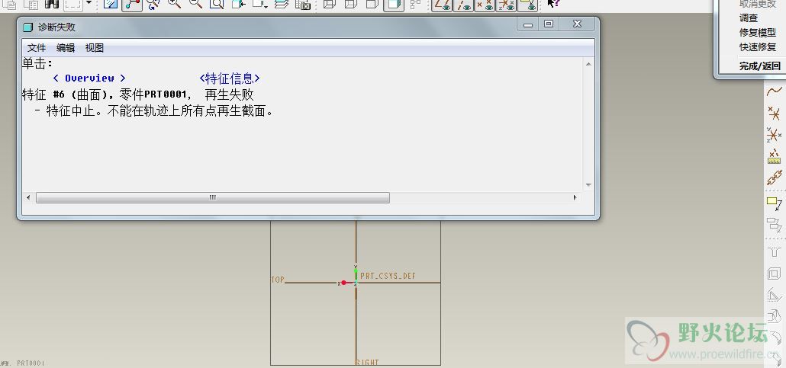Click 完成/返回 in the resolve menu
Viewport: 786px width, 368px height.
(x=760, y=66)
